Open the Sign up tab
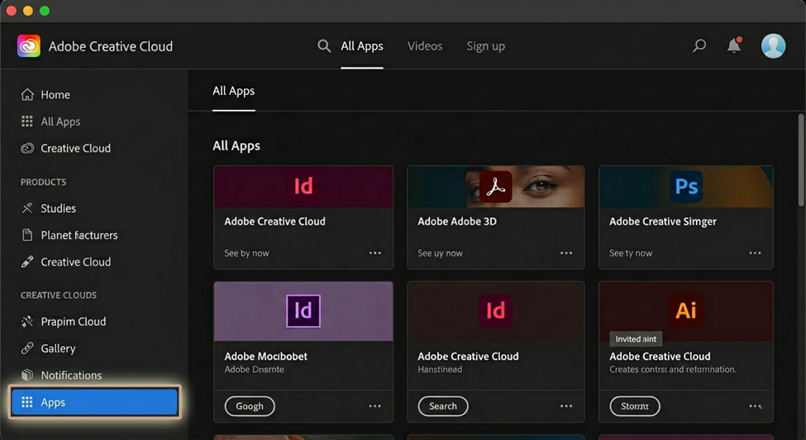The width and height of the screenshot is (806, 440). [x=486, y=46]
